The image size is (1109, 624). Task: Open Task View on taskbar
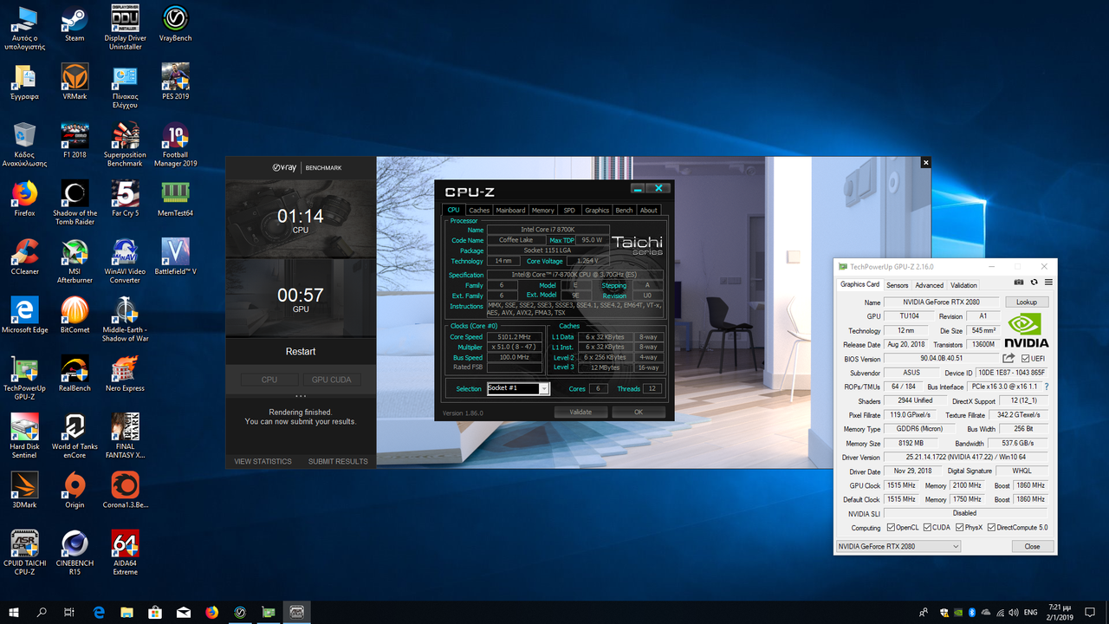point(69,612)
